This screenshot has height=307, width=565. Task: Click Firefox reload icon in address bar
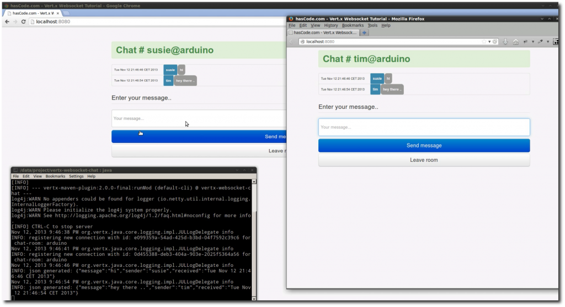pyautogui.click(x=495, y=42)
